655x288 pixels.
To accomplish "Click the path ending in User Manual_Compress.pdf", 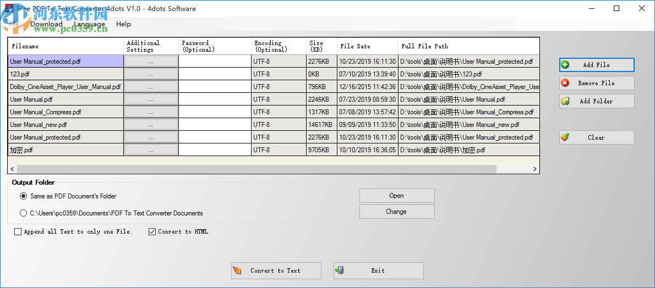I will pyautogui.click(x=469, y=112).
